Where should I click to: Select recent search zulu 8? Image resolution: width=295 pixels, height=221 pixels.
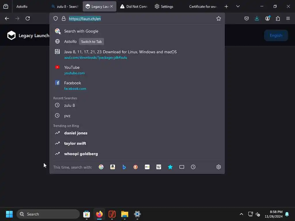click(x=137, y=105)
